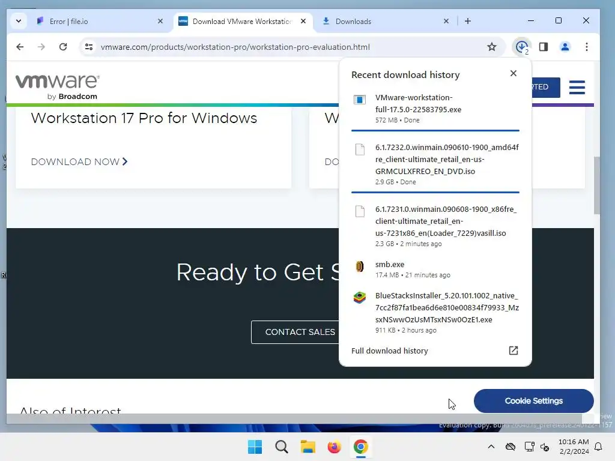Click the file icon for the x86fre iso

click(x=360, y=211)
